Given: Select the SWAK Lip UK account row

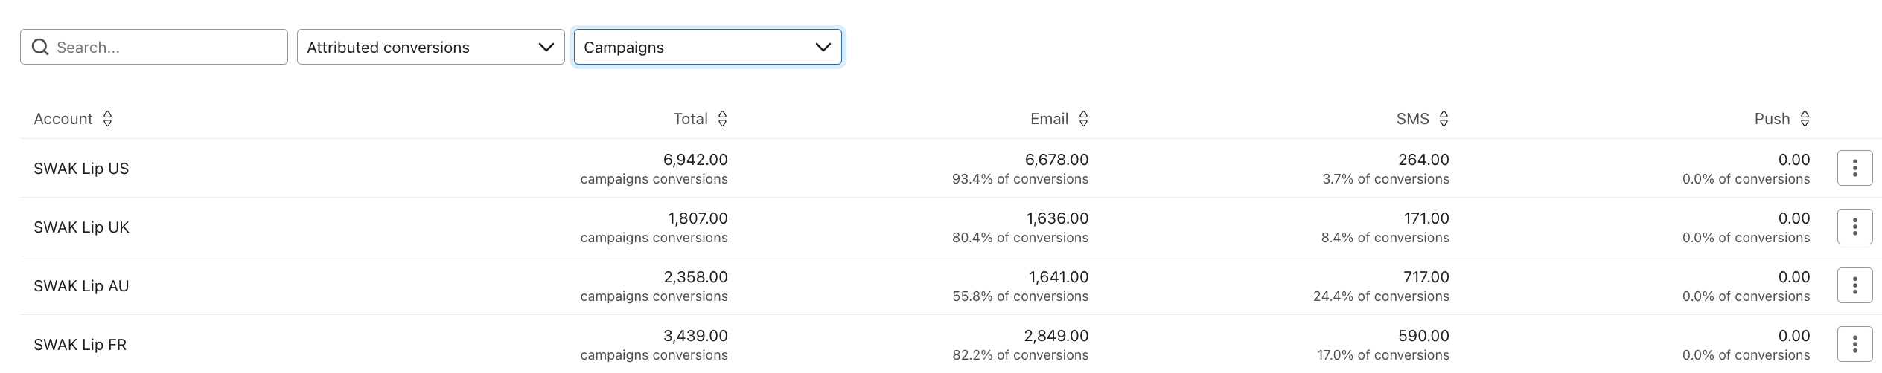Looking at the screenshot, I should (81, 227).
